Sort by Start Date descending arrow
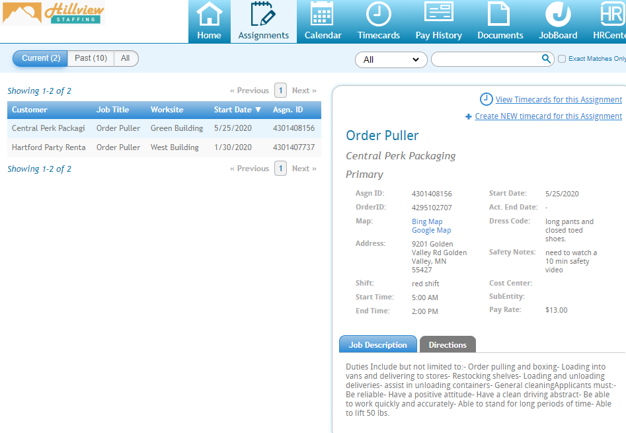Image resolution: width=626 pixels, height=433 pixels. (258, 110)
